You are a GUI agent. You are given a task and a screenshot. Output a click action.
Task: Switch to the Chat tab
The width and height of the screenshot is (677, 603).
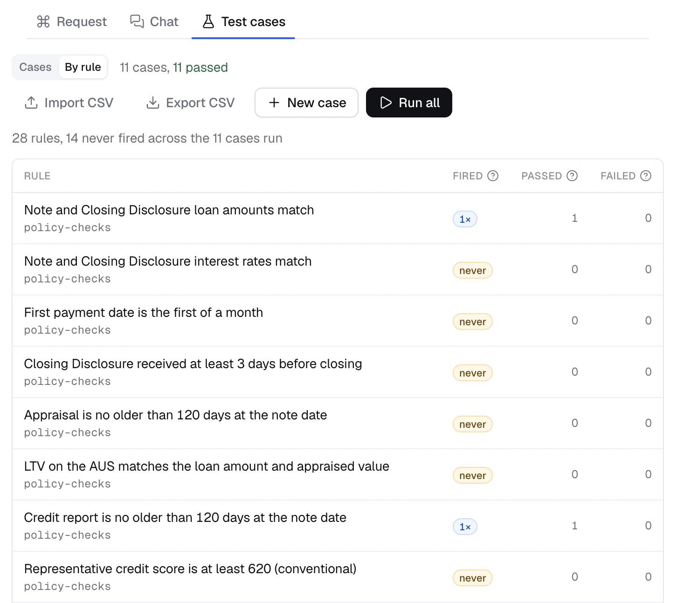(154, 22)
